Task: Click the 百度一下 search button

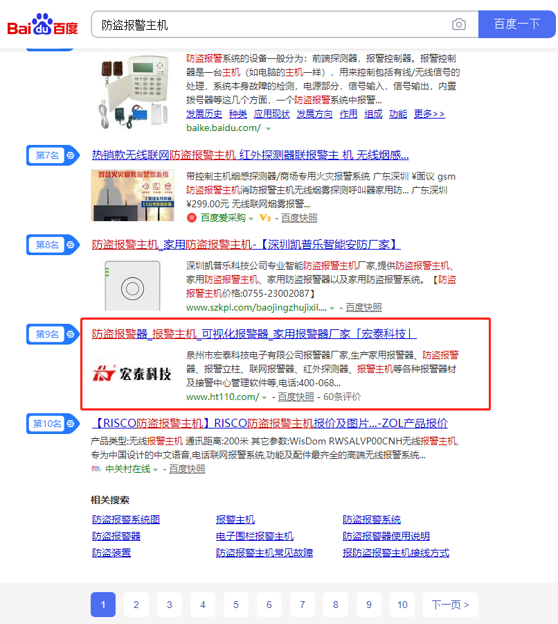Action: (x=516, y=24)
